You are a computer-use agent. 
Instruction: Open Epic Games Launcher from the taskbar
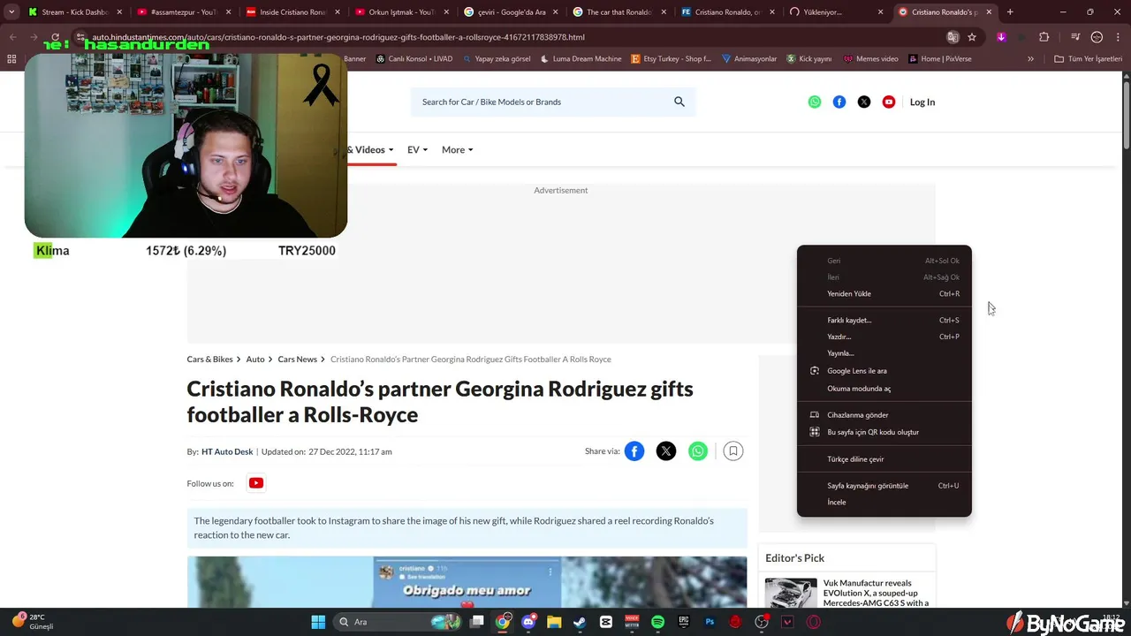point(684,622)
